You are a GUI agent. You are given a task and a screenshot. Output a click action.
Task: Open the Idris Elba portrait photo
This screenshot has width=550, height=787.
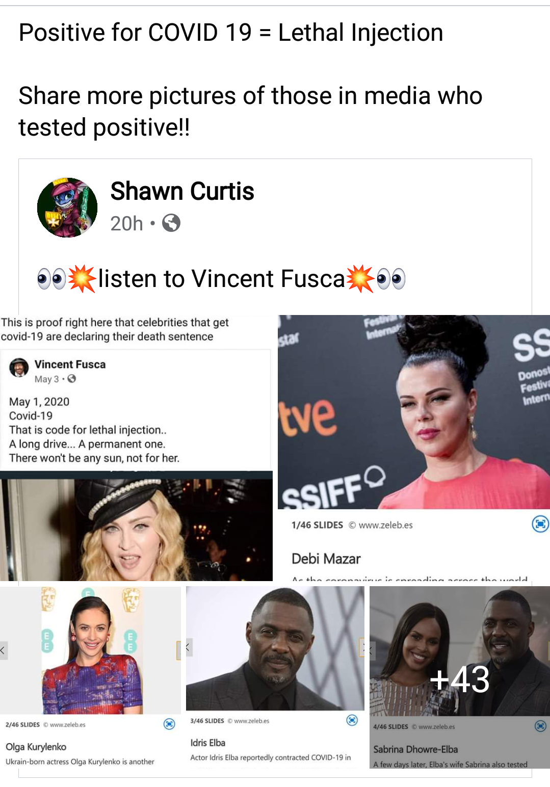tap(275, 648)
